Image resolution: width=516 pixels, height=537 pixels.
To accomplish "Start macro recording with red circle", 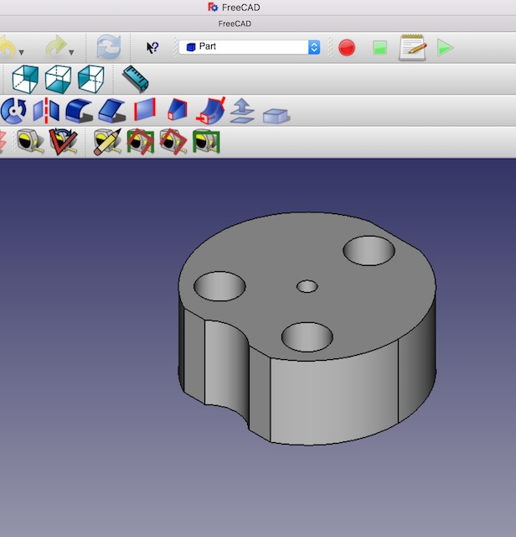I will (347, 48).
